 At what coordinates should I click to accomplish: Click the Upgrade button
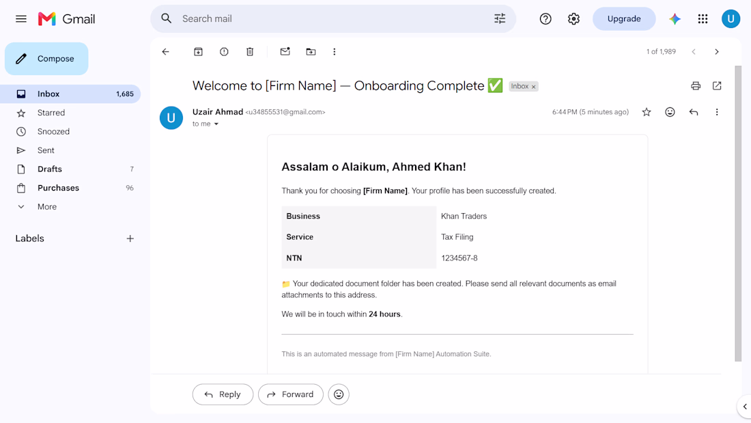tap(623, 18)
